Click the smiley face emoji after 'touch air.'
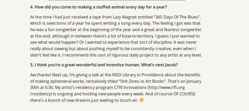249x111 pixels. [x=142, y=100]
